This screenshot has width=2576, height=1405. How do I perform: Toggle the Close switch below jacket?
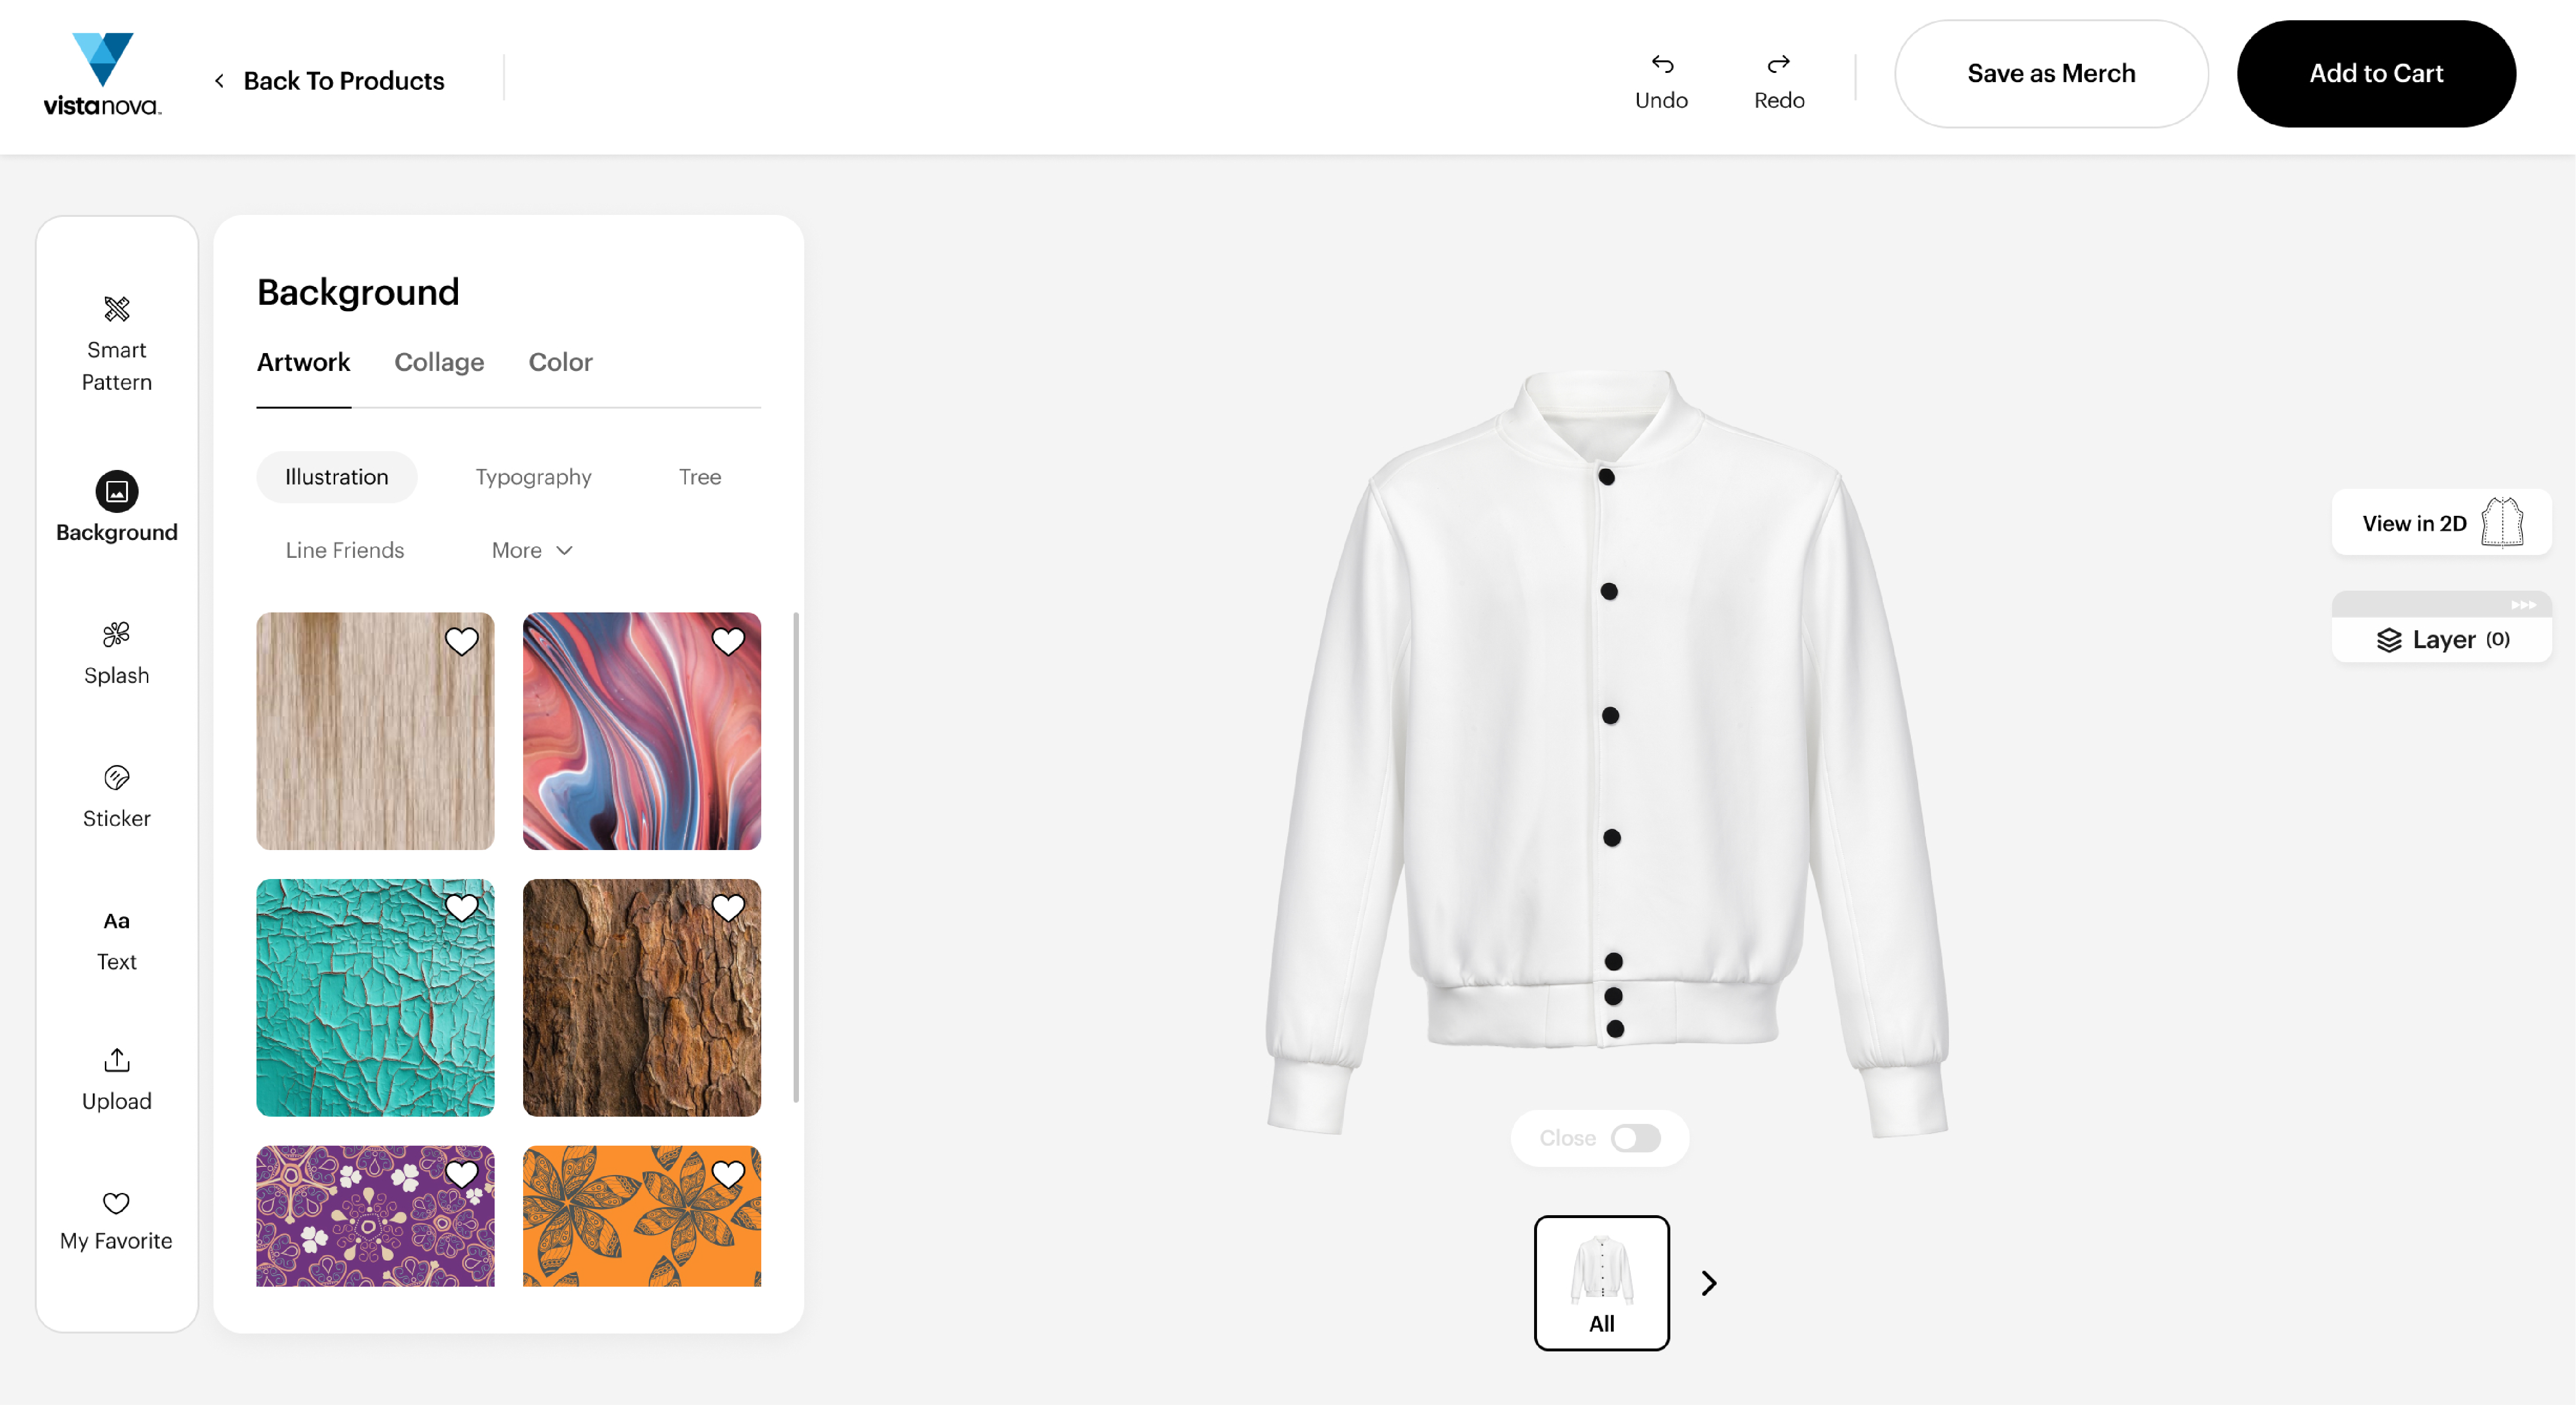pyautogui.click(x=1635, y=1138)
